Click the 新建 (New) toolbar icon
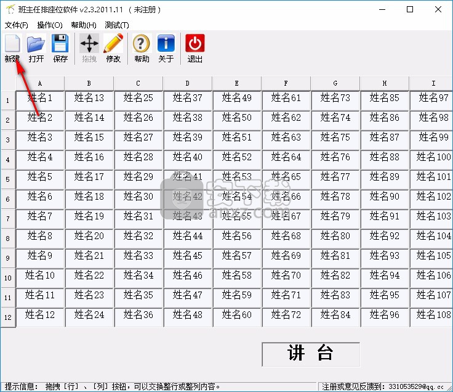This screenshot has width=453, height=392. tap(12, 48)
